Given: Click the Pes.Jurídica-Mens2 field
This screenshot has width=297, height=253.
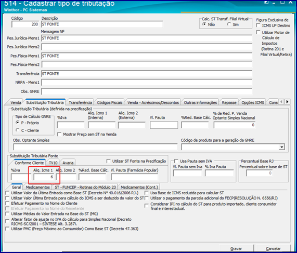Looking at the screenshot, I should [147, 47].
